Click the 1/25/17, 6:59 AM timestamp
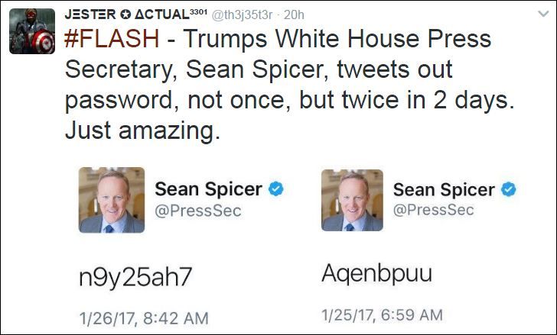The image size is (557, 335). click(x=382, y=314)
